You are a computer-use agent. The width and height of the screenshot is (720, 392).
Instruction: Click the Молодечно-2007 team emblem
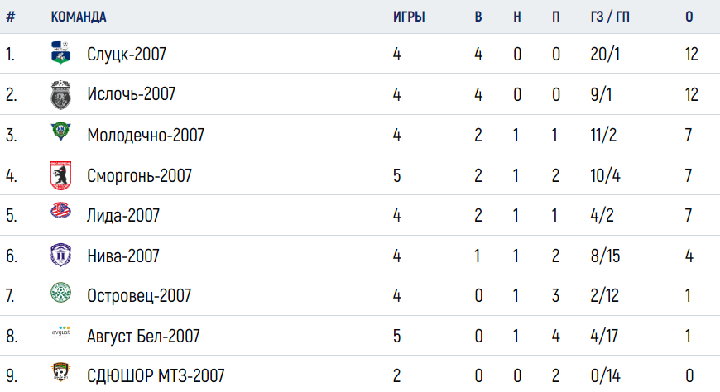(60, 131)
